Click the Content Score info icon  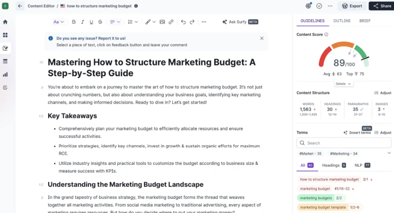326,34
